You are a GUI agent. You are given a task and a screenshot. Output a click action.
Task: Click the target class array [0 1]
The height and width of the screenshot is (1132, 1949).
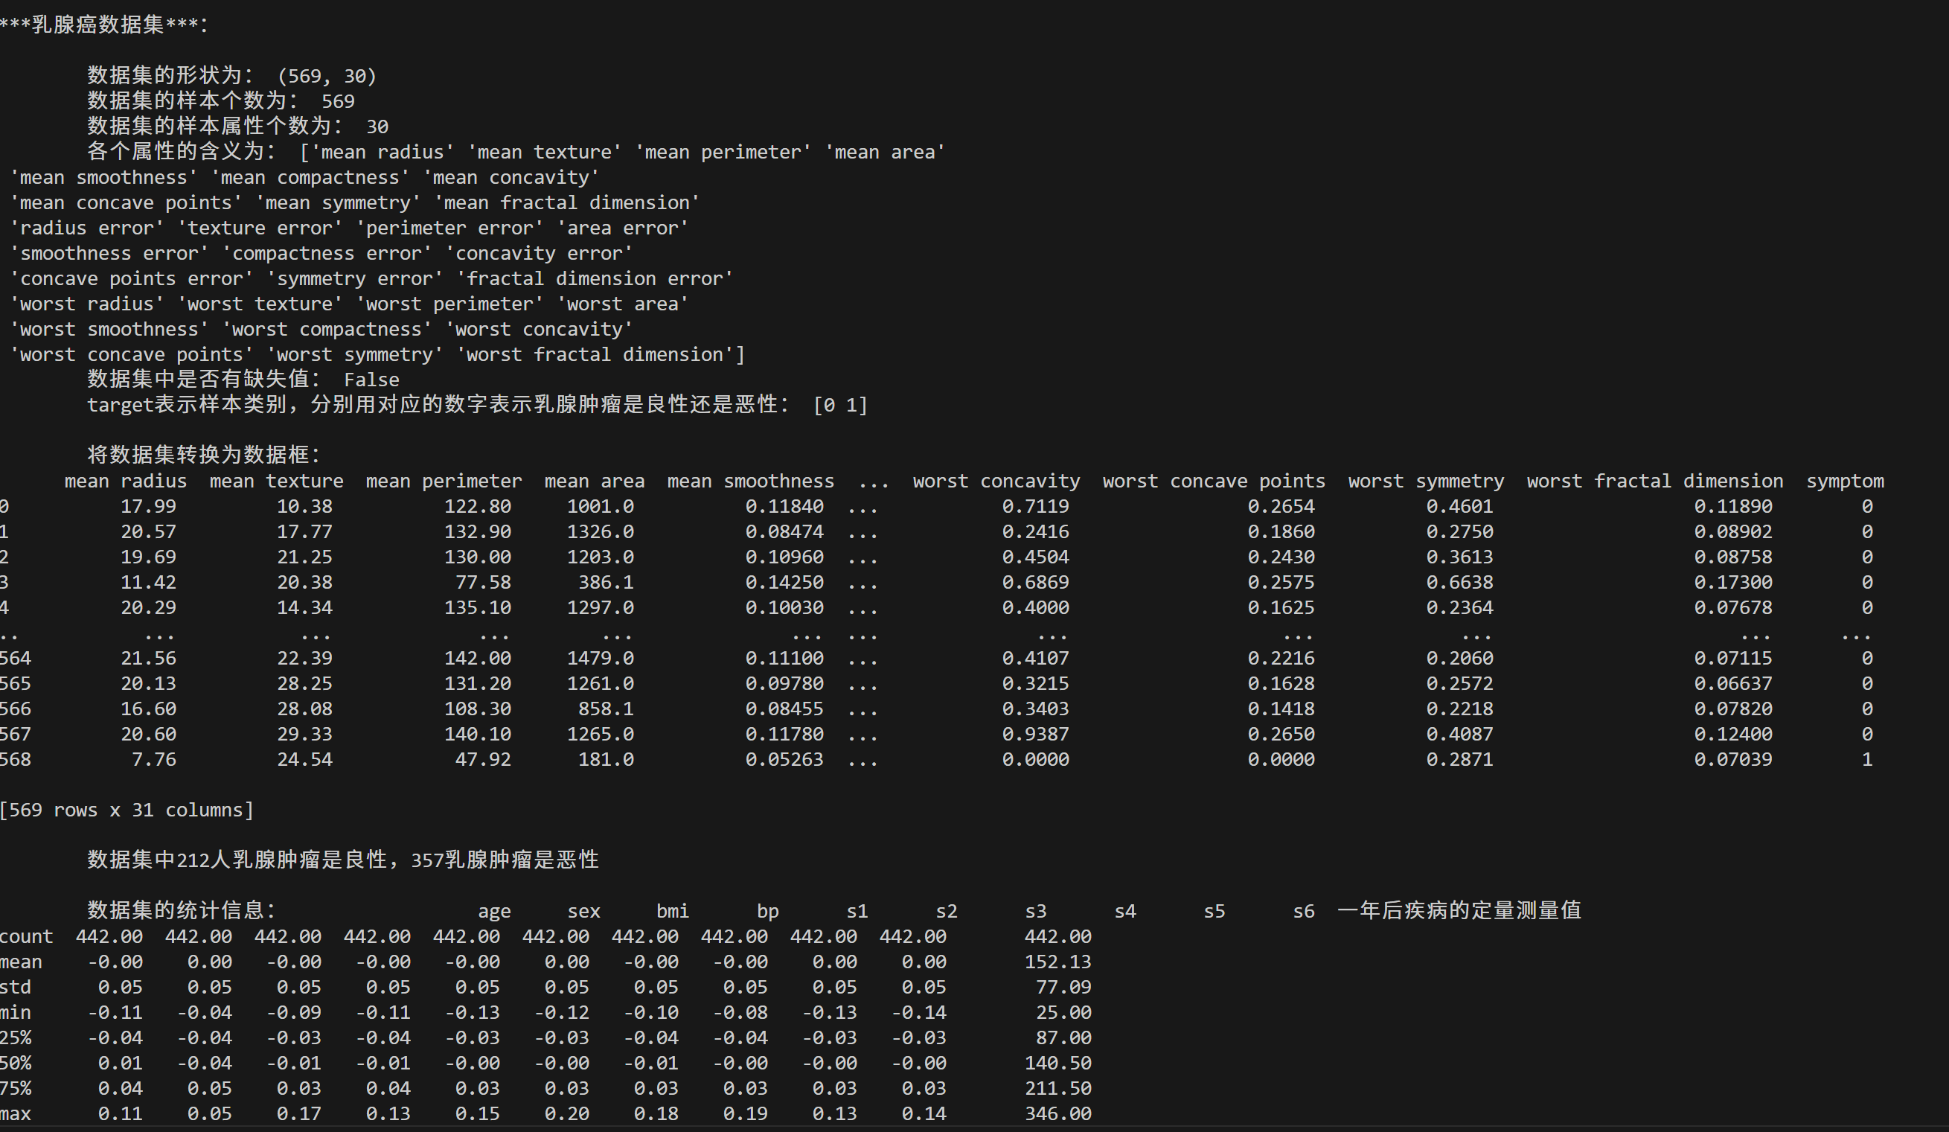(840, 405)
